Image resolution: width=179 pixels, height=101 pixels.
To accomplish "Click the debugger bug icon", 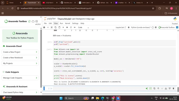I will pyautogui.click(x=129, y=27).
